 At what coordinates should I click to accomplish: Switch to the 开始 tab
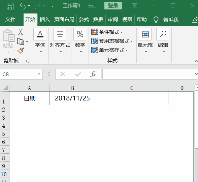coord(30,20)
